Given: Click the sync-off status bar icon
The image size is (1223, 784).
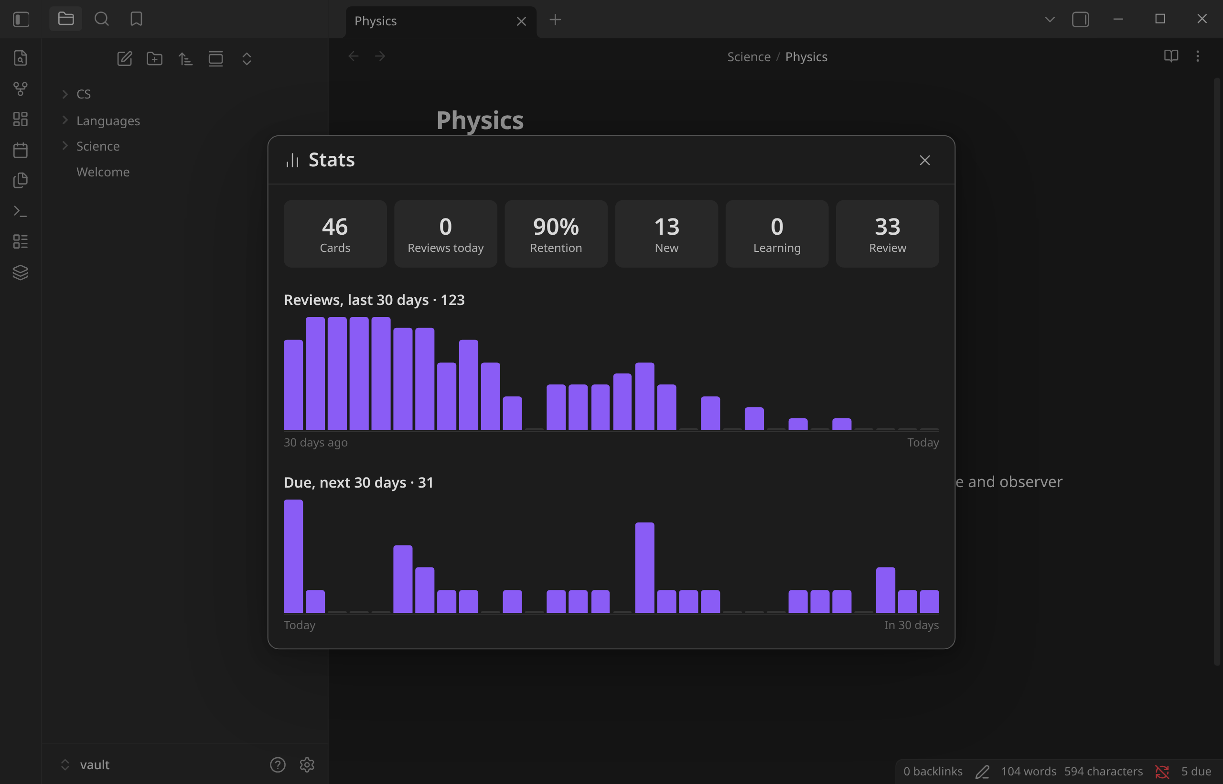Looking at the screenshot, I should click(1162, 772).
